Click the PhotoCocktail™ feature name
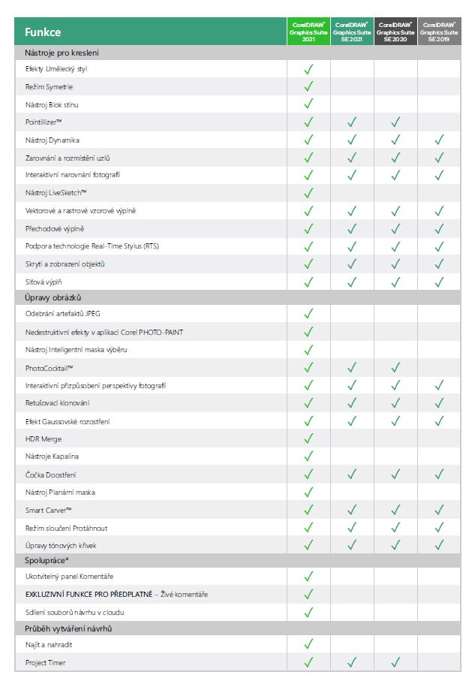The width and height of the screenshot is (472, 675). [49, 368]
